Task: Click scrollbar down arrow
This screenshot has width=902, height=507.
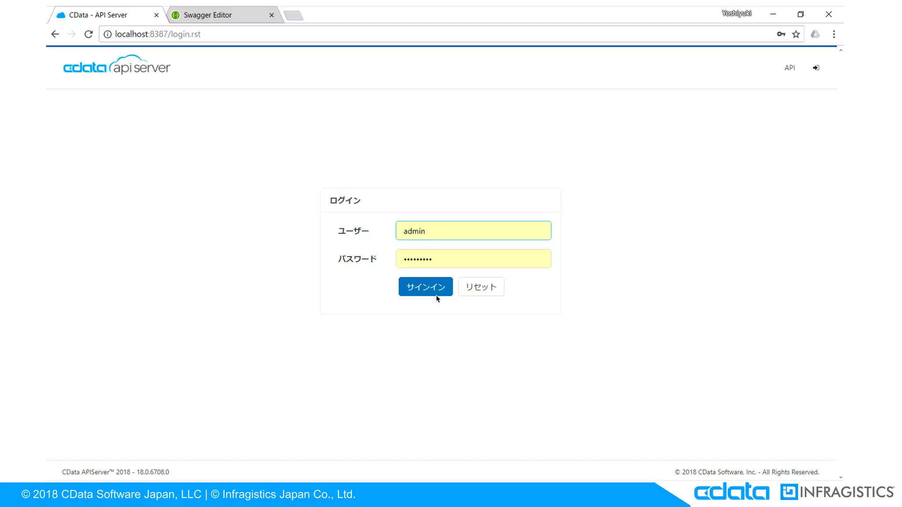Action: point(840,478)
